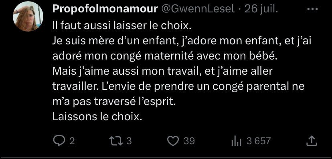The width and height of the screenshot is (332, 159).
Task: Click the line starting 'Je suis mère d'un enfant'
Action: coord(182,41)
